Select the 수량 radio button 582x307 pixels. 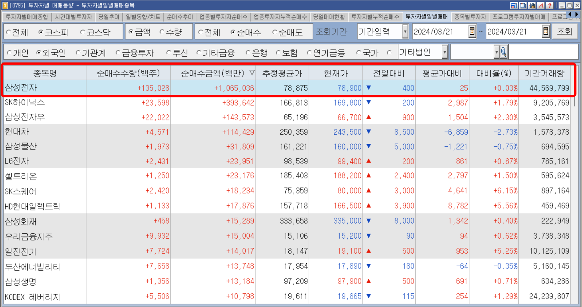[x=162, y=32]
